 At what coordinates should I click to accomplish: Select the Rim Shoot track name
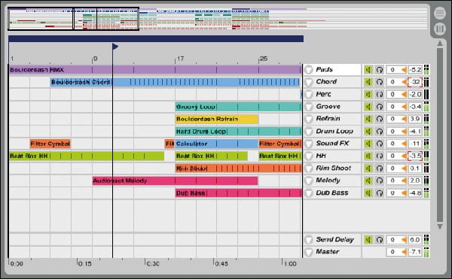coord(334,168)
